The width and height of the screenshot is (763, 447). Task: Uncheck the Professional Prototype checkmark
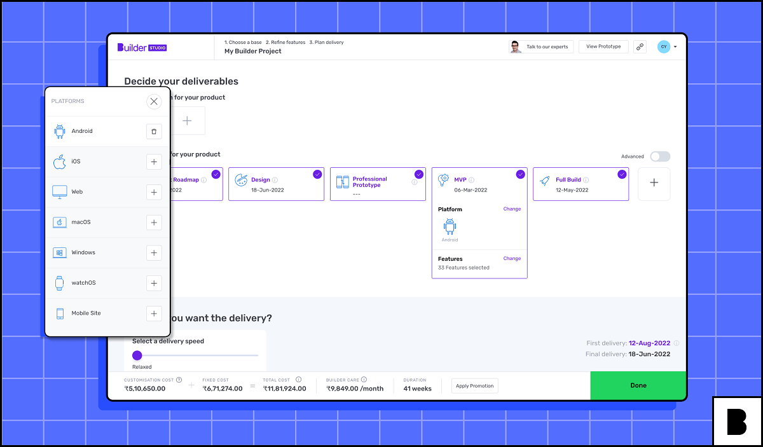pos(418,174)
